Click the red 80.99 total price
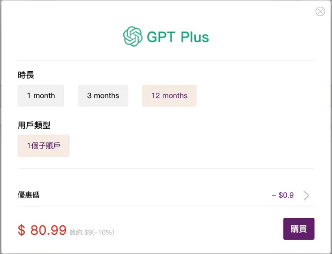This screenshot has height=254, width=332. click(x=48, y=230)
